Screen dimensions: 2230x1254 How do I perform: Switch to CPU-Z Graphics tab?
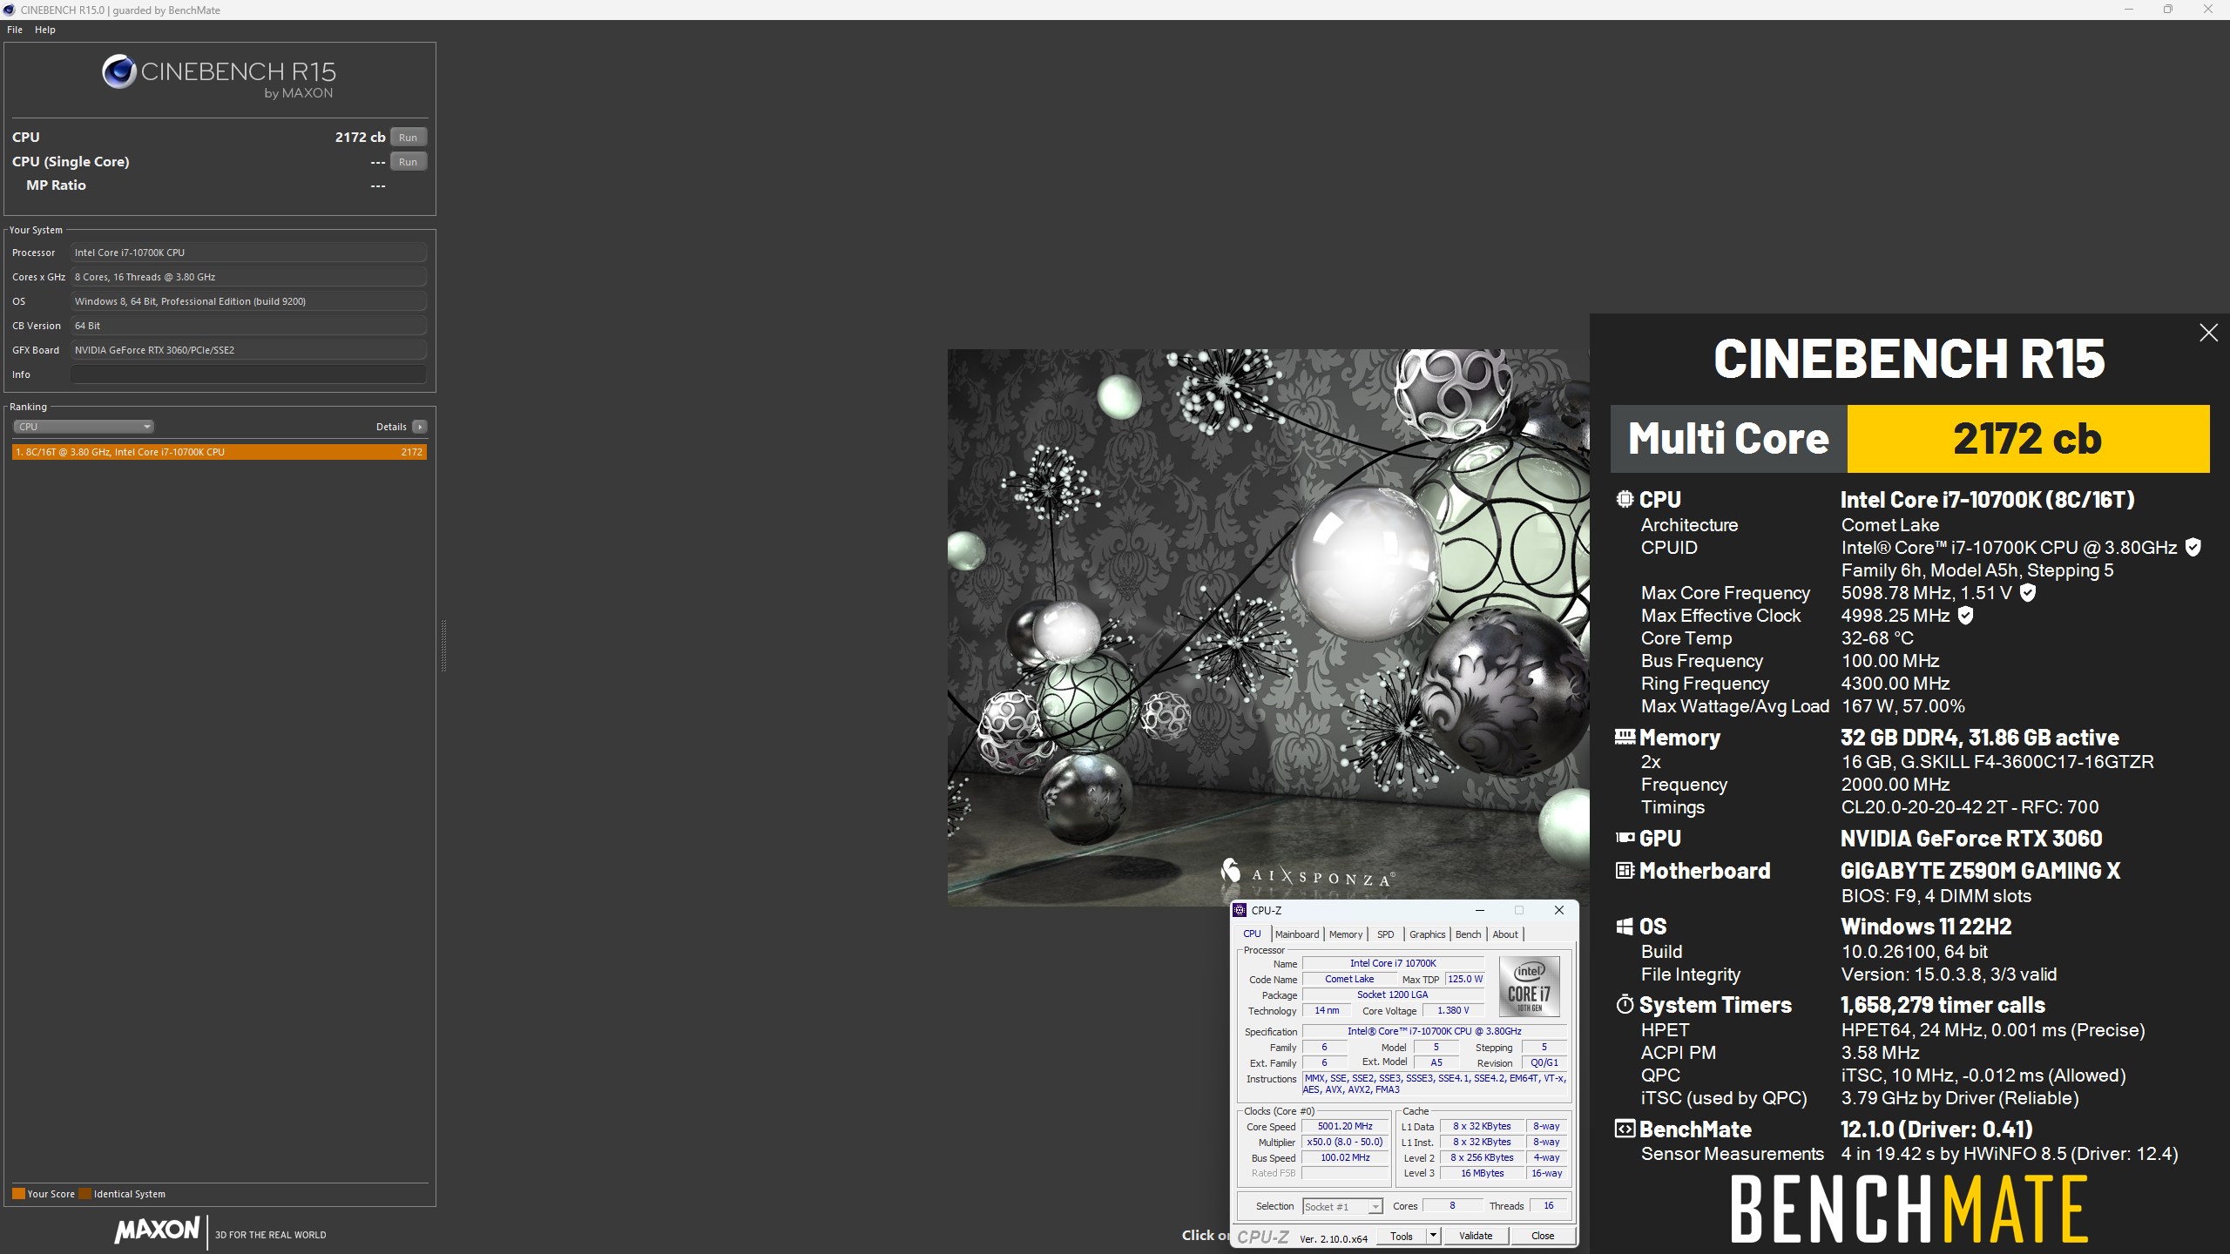tap(1427, 934)
